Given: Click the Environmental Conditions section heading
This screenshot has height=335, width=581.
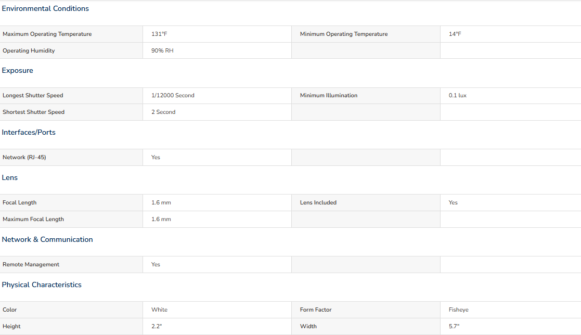Looking at the screenshot, I should click(45, 9).
